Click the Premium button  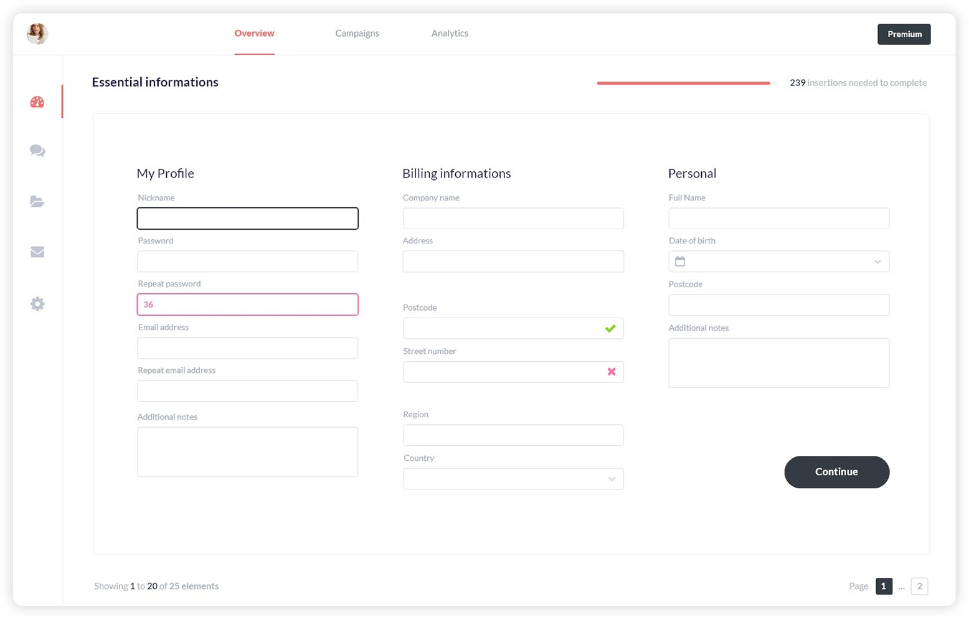(904, 34)
